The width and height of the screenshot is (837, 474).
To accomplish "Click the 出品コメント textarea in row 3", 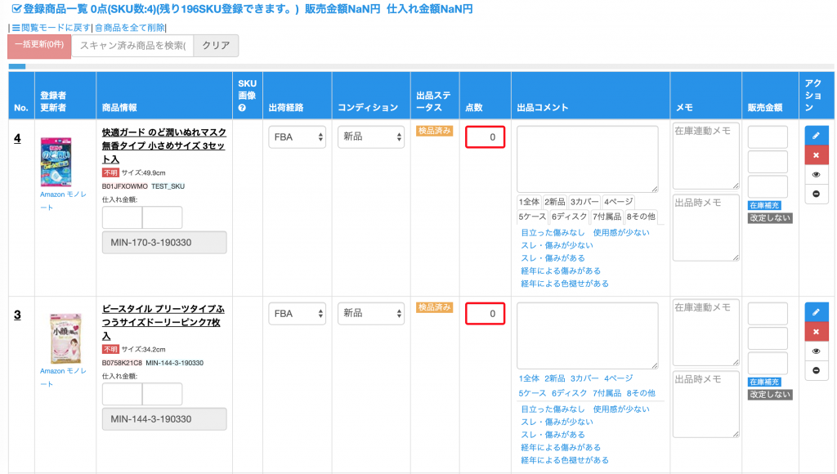I will pos(587,336).
